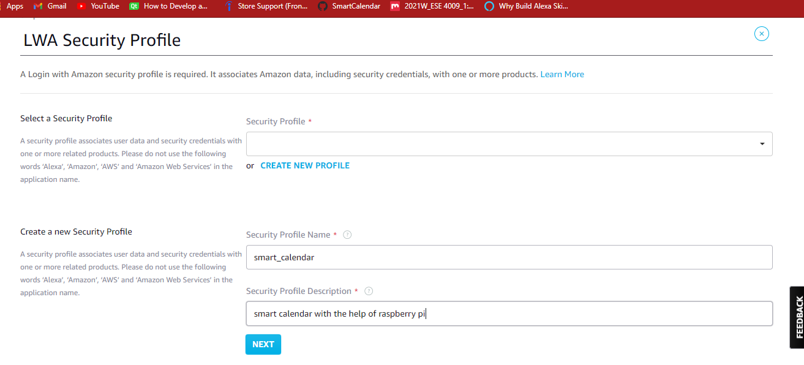804x365 pixels.
Task: Open the SmartCalendar GitHub bookmark
Action: click(349, 6)
